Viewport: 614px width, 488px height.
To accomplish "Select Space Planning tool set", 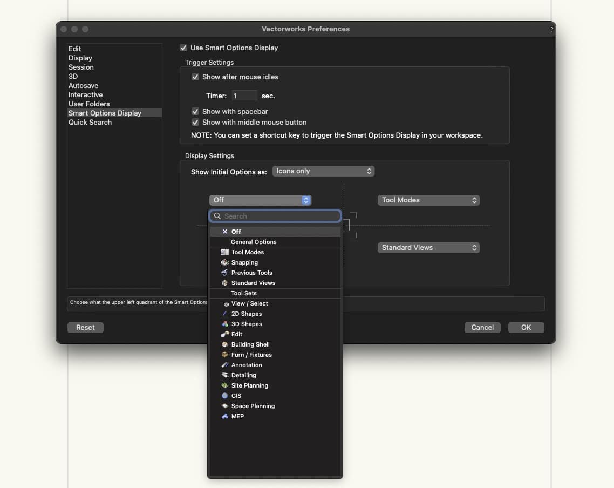I will 275,406.
